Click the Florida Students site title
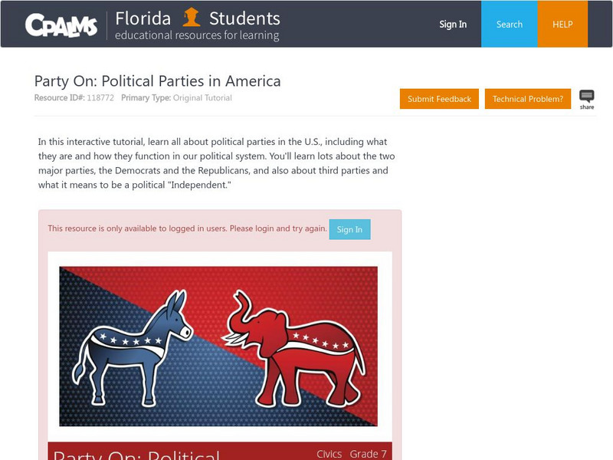Image resolution: width=613 pixels, height=460 pixels. click(198, 18)
